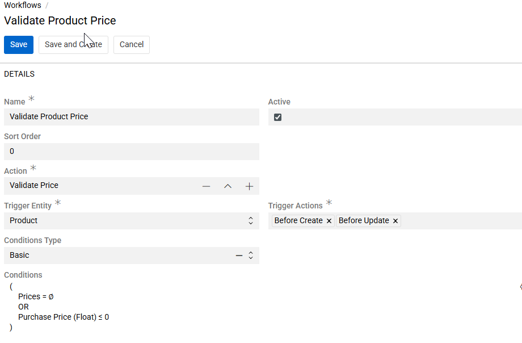The height and width of the screenshot is (343, 522).
Task: Click the Before Update tag label
Action: click(364, 221)
